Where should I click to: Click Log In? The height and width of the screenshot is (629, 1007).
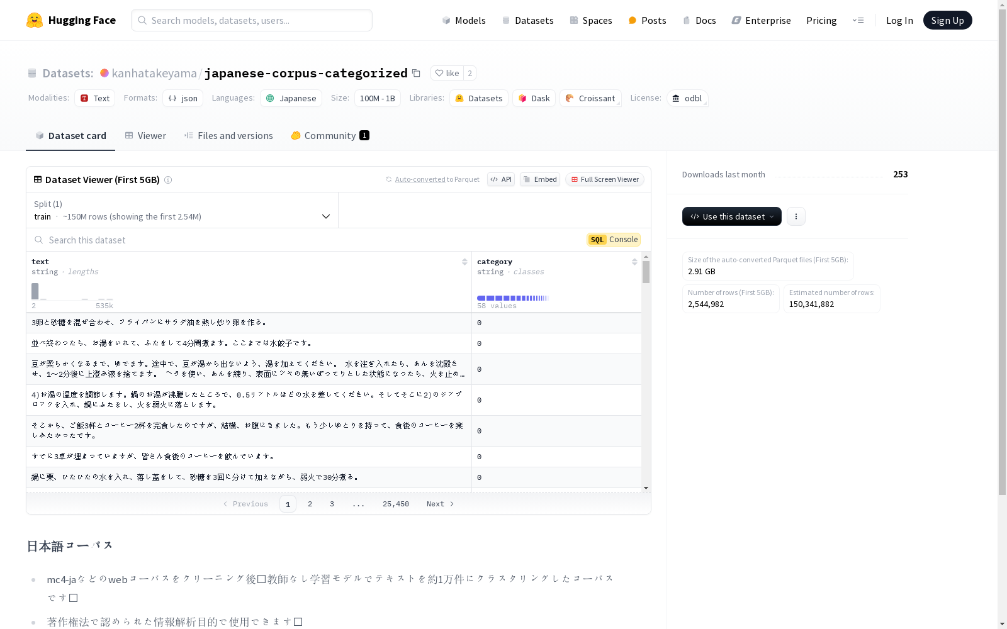coord(899,20)
